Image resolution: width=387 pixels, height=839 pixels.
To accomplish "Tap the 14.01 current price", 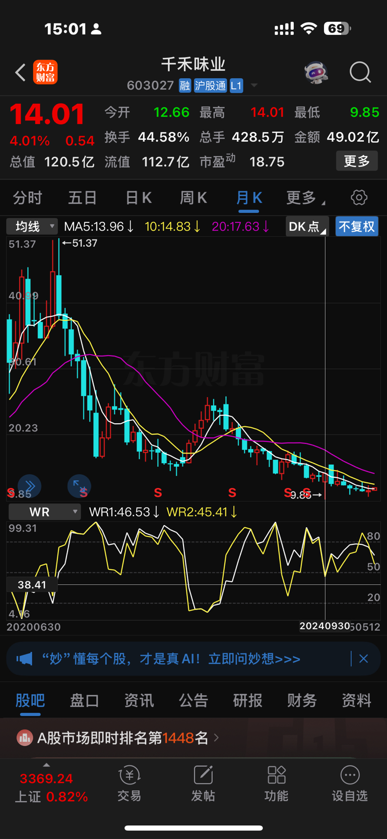I will point(47,114).
